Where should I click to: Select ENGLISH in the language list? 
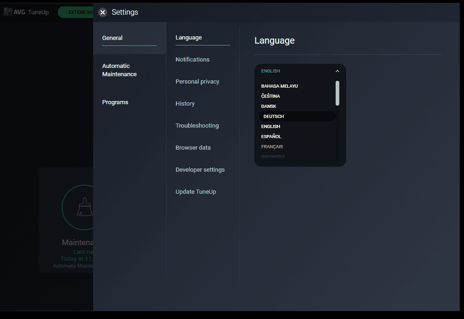coord(271,127)
